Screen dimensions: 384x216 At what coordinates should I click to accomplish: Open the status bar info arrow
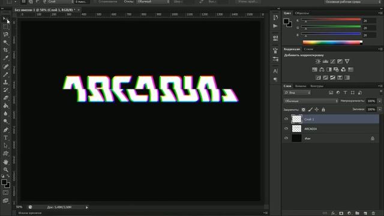pyautogui.click(x=86, y=208)
